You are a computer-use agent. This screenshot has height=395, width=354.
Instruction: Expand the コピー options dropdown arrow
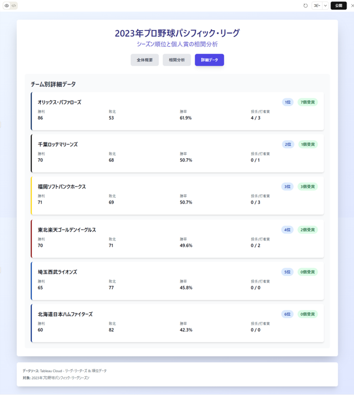point(325,5)
